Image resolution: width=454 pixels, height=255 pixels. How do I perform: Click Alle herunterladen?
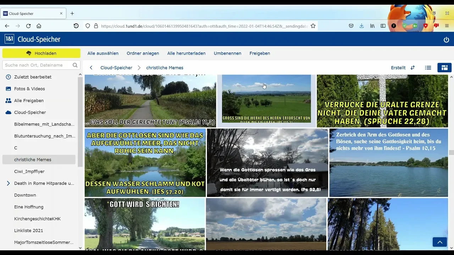pos(186,53)
